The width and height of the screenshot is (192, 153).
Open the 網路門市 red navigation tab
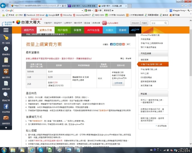pos(29,30)
